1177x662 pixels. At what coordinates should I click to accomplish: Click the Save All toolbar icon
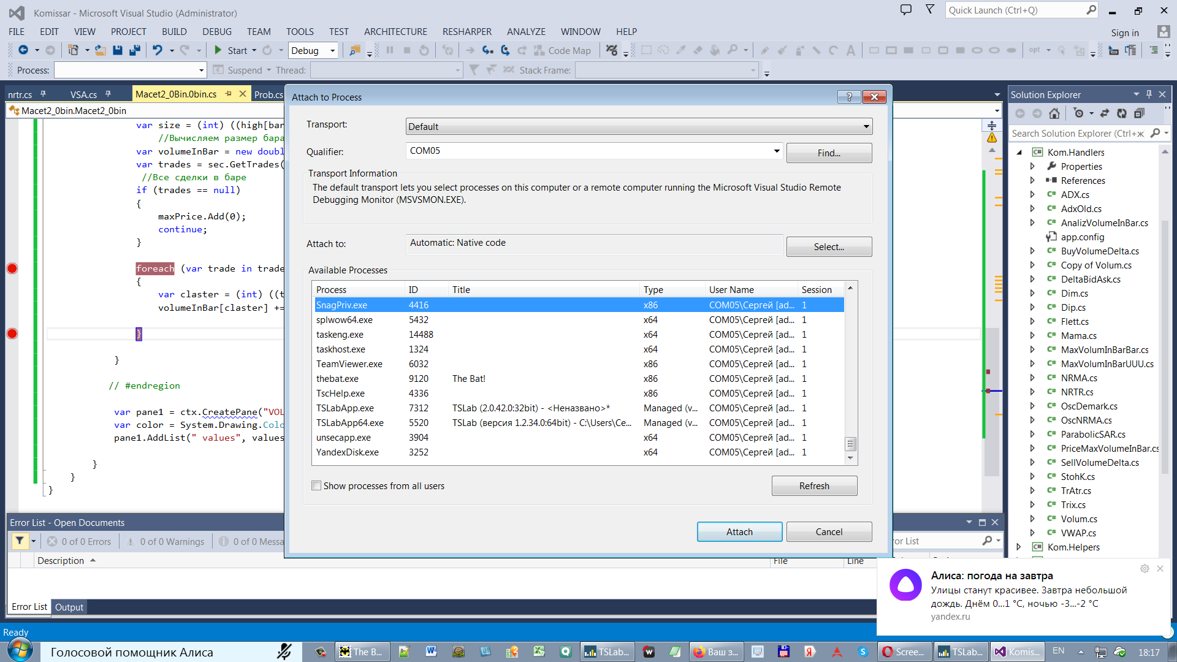tap(135, 50)
